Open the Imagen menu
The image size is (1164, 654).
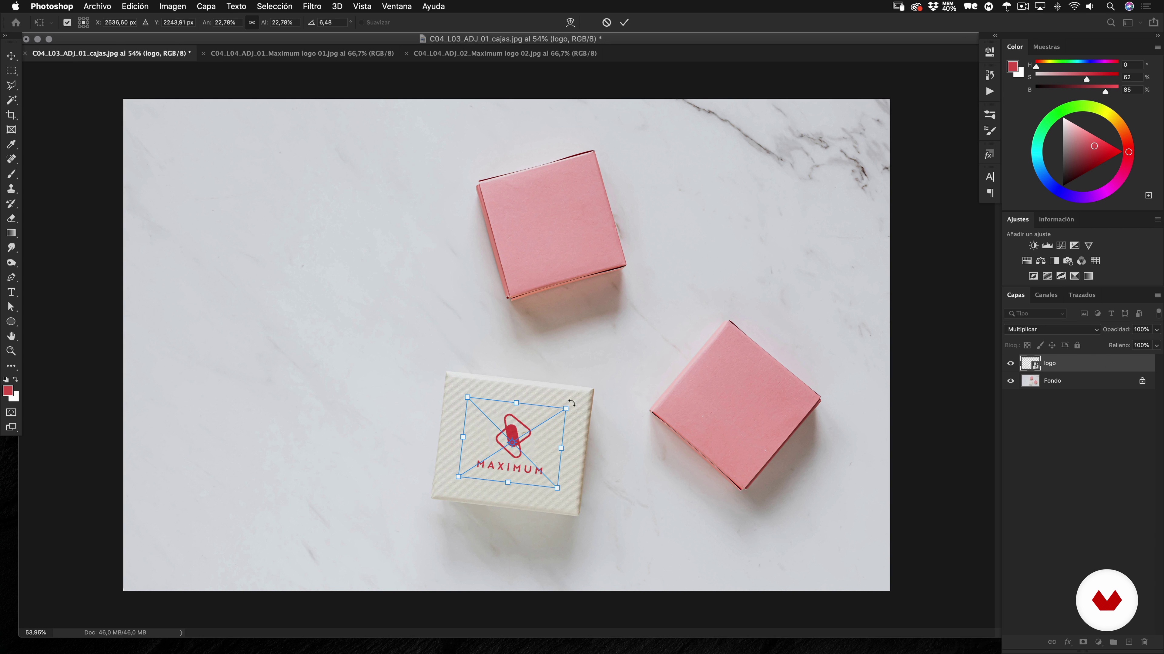click(x=172, y=6)
